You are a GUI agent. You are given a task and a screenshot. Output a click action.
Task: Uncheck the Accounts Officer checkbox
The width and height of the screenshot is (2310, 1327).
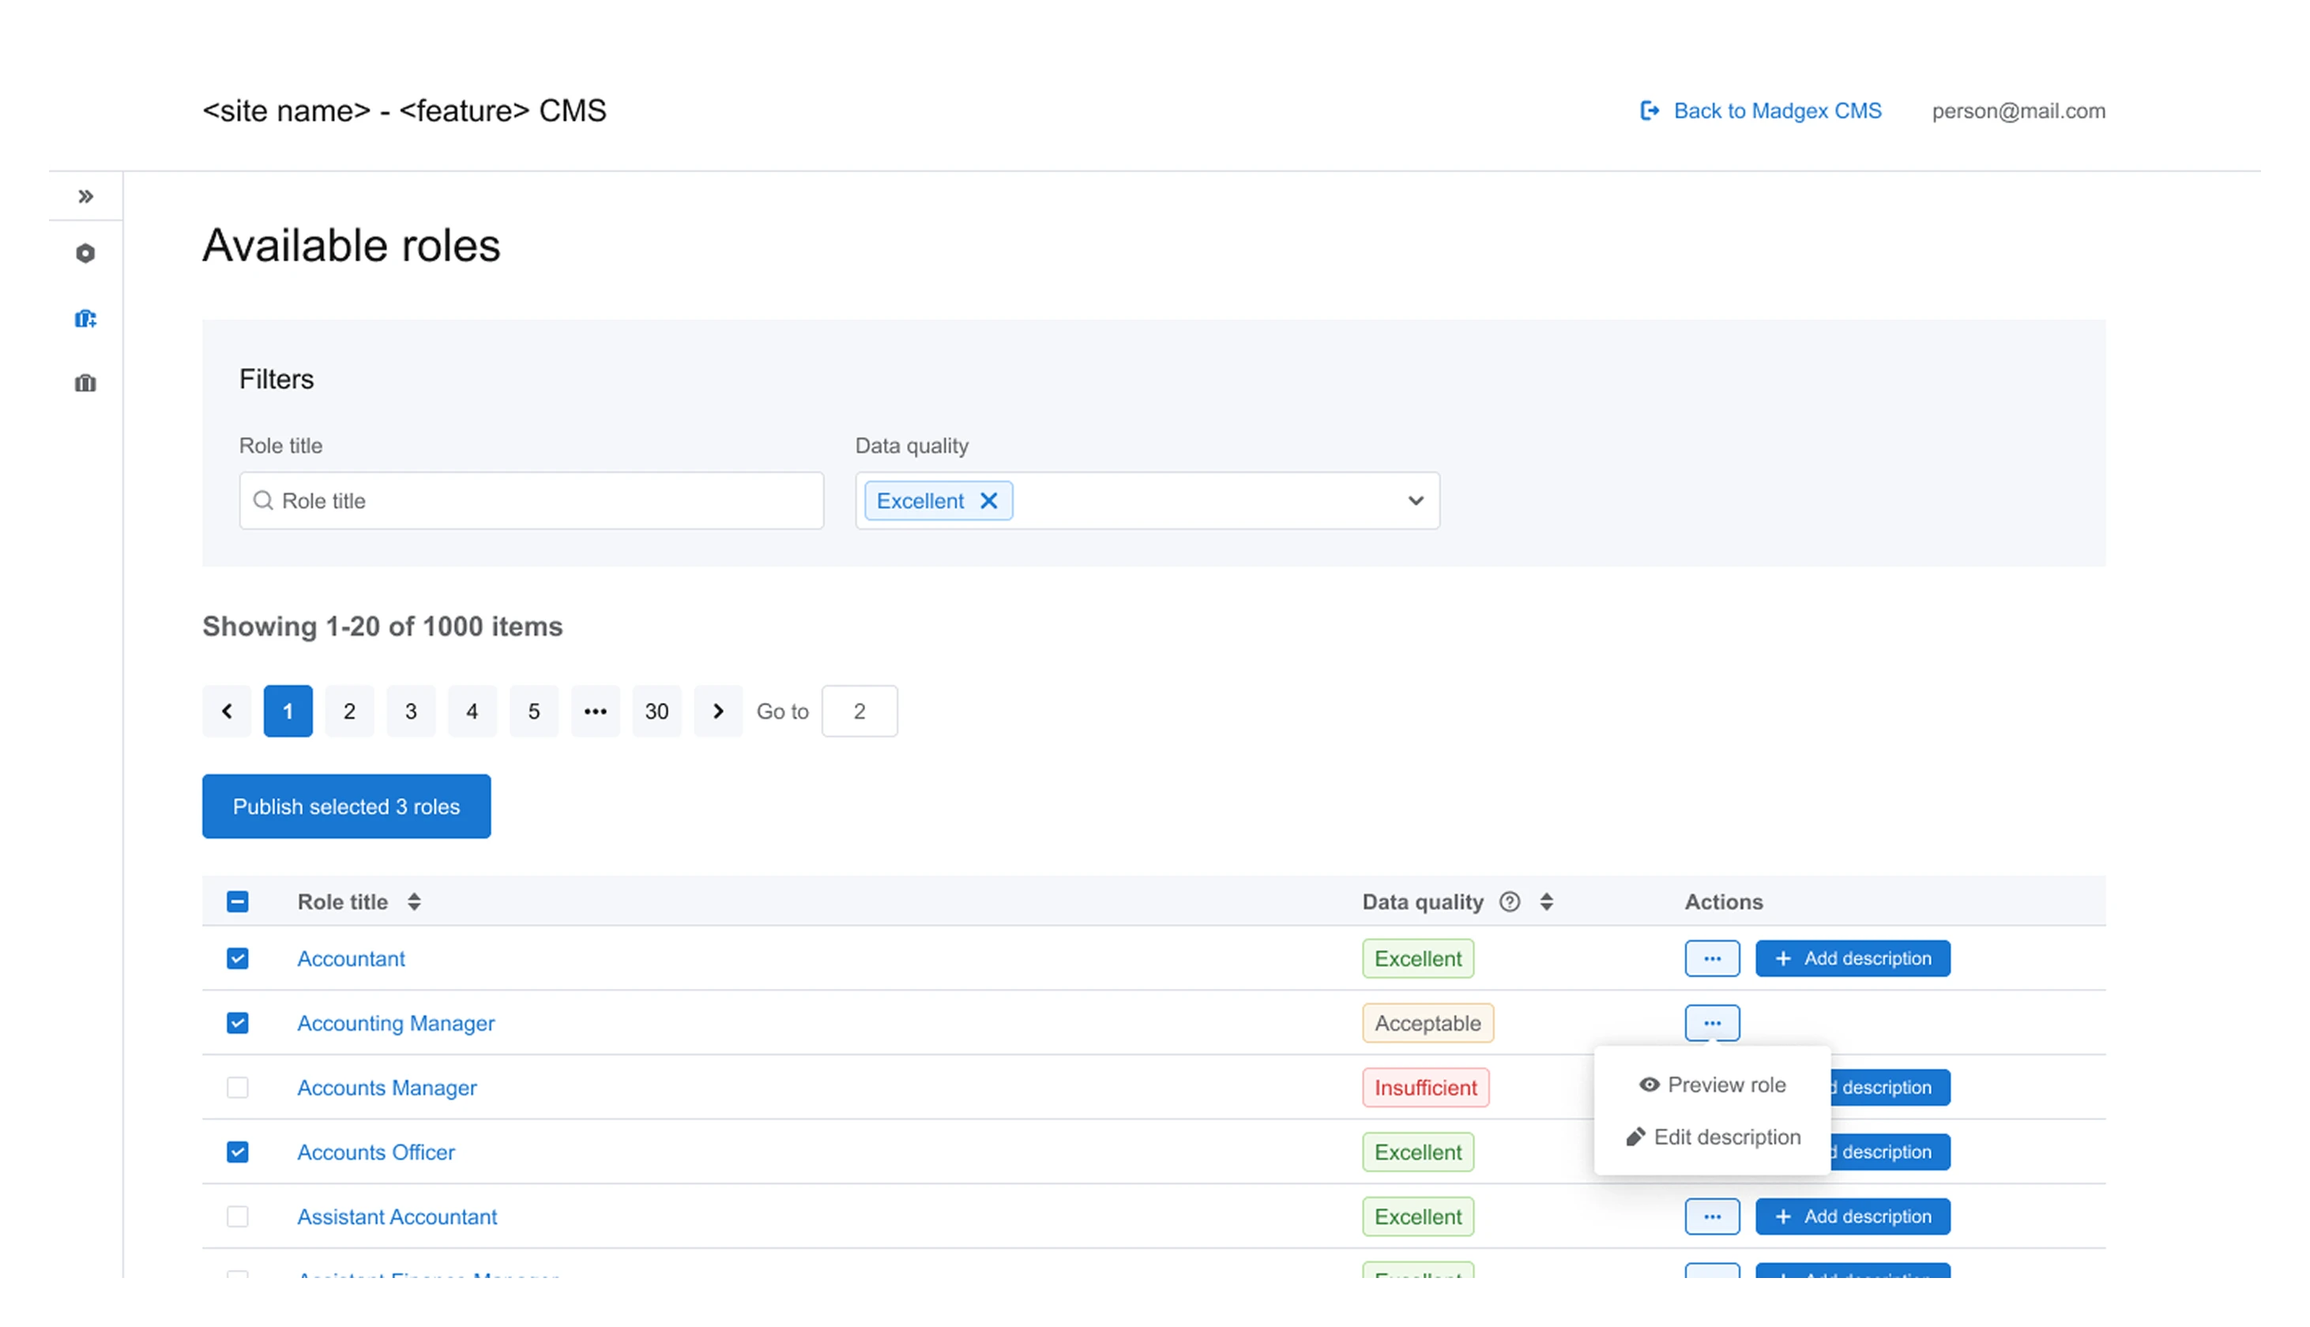(238, 1152)
